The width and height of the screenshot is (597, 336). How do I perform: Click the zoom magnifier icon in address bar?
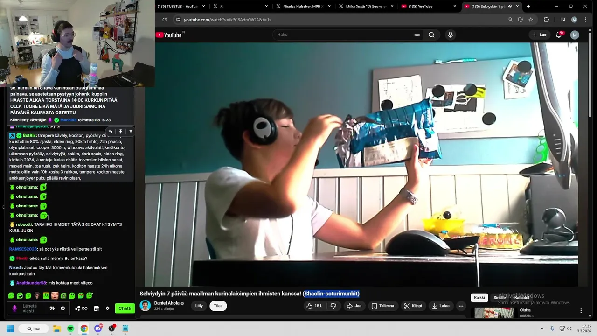511,20
